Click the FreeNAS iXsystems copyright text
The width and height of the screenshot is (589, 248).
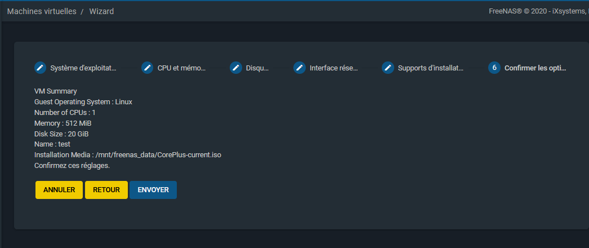pos(538,11)
